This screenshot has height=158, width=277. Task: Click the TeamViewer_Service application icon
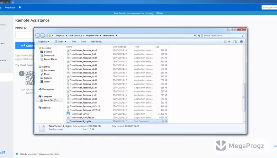(x=68, y=114)
